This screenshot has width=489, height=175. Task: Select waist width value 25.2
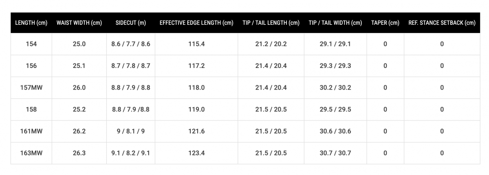click(x=79, y=109)
